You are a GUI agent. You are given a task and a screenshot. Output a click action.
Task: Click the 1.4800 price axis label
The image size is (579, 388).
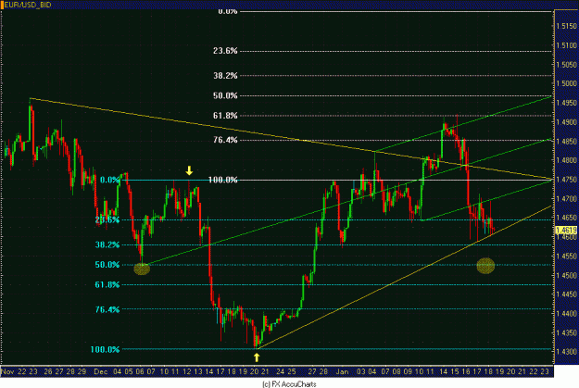pyautogui.click(x=566, y=160)
